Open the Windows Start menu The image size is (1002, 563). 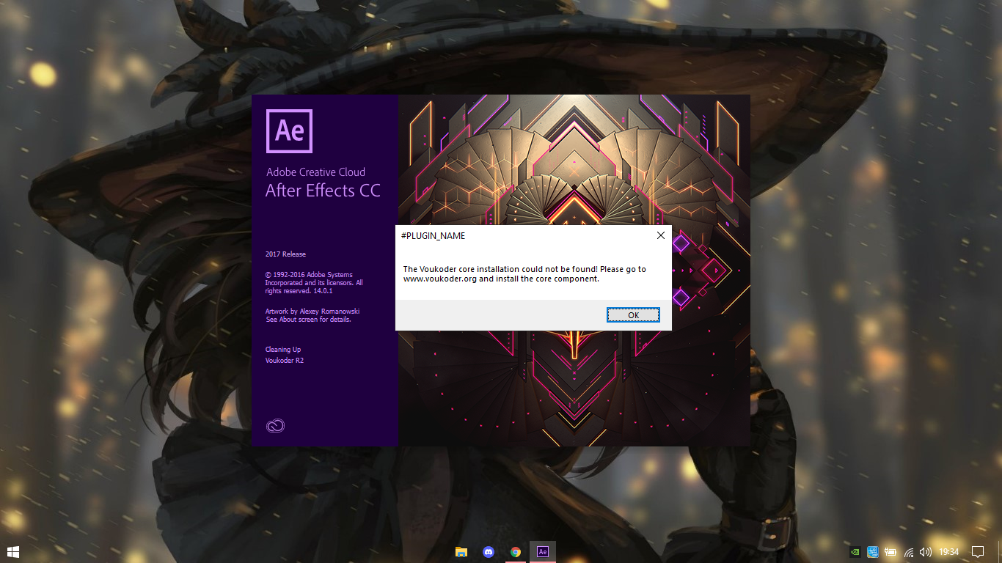pyautogui.click(x=12, y=551)
